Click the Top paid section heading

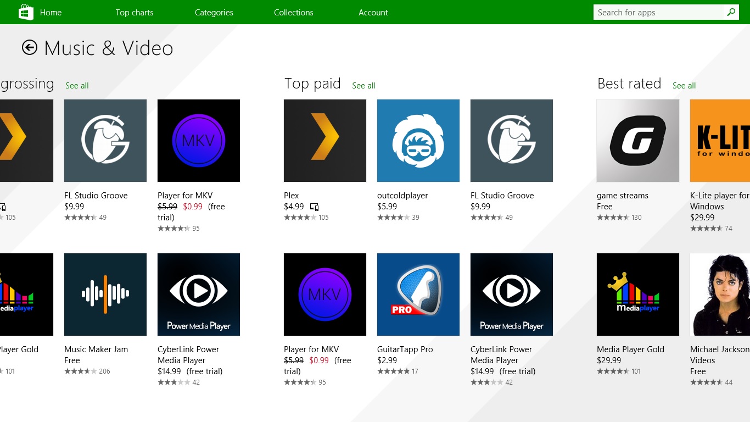[x=312, y=84]
